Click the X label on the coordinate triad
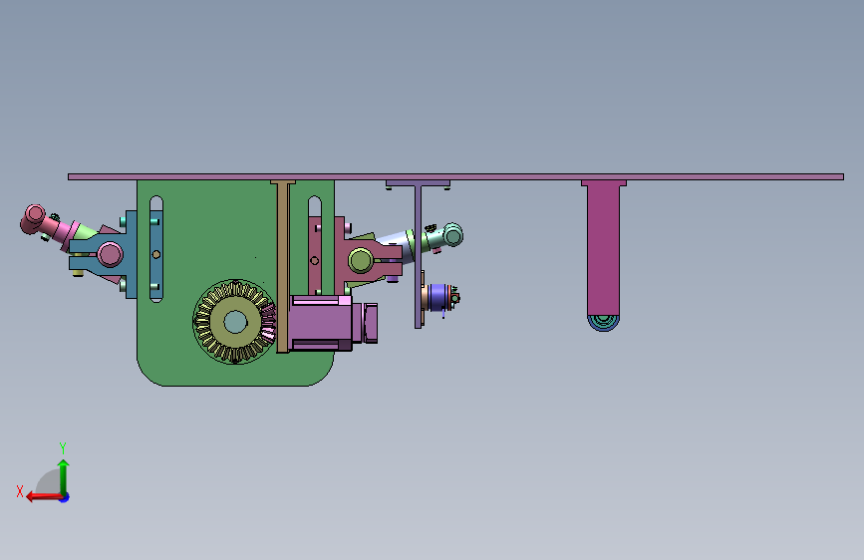The image size is (864, 560). tap(20, 491)
